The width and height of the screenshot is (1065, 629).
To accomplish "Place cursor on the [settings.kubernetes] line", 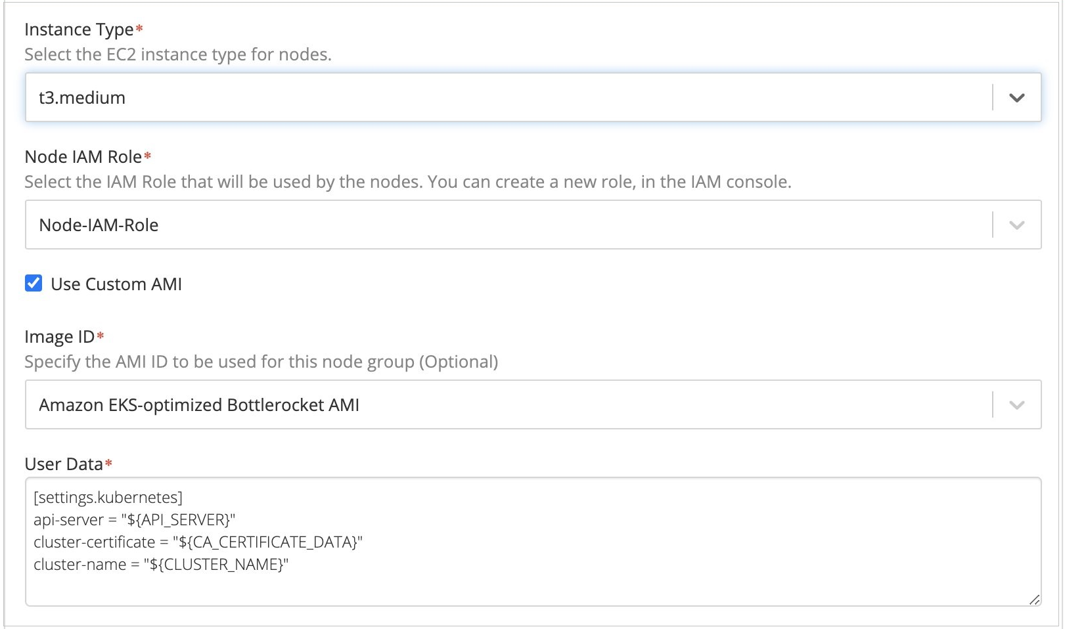I will (108, 498).
